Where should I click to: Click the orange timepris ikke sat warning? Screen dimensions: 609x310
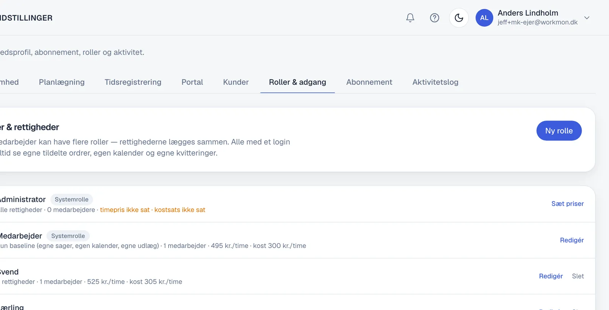[125, 210]
